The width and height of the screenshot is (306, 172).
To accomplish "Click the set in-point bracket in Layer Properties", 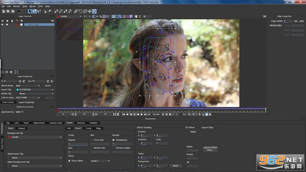I will click(x=19, y=81).
